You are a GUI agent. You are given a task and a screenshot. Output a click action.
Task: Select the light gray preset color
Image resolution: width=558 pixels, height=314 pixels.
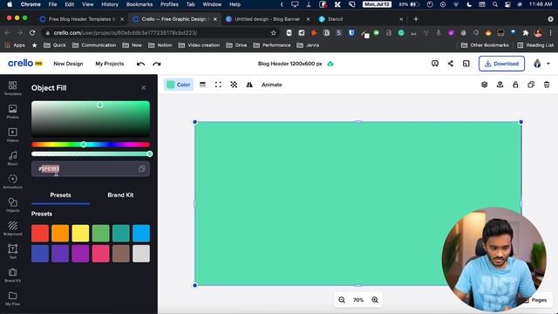click(141, 254)
